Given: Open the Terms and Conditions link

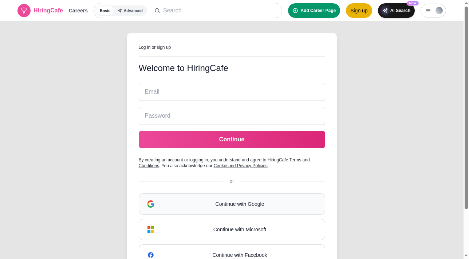Looking at the screenshot, I should click(299, 160).
